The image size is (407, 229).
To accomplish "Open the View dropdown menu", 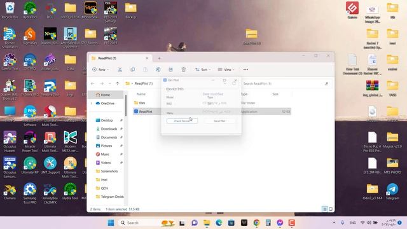I will (x=226, y=69).
